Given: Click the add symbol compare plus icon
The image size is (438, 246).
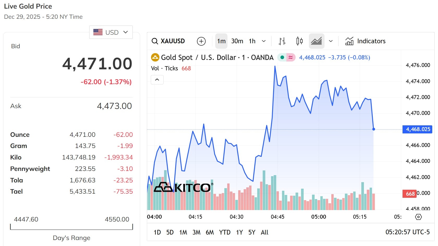Looking at the screenshot, I should 201,41.
